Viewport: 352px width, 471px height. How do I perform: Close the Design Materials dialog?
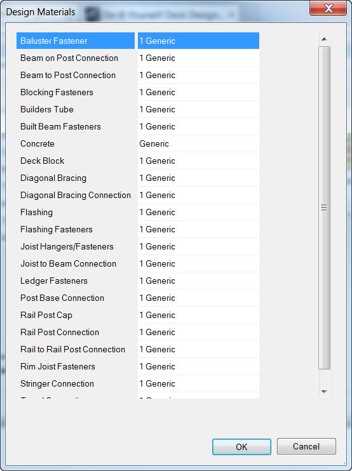pyautogui.click(x=328, y=8)
